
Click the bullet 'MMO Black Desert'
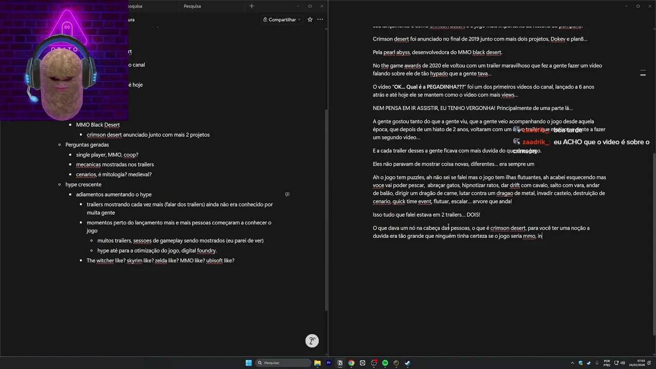(98, 125)
